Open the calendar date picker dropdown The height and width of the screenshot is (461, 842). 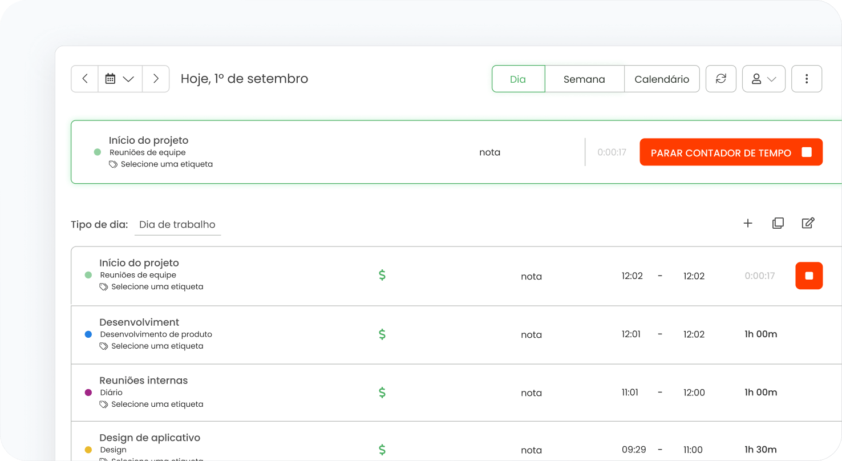120,79
